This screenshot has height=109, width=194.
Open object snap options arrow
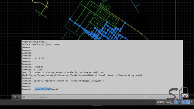tap(192, 102)
